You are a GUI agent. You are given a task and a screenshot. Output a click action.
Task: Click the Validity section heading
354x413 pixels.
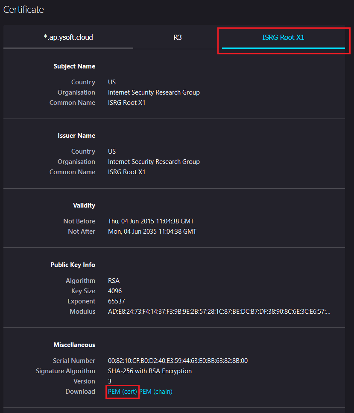84,205
